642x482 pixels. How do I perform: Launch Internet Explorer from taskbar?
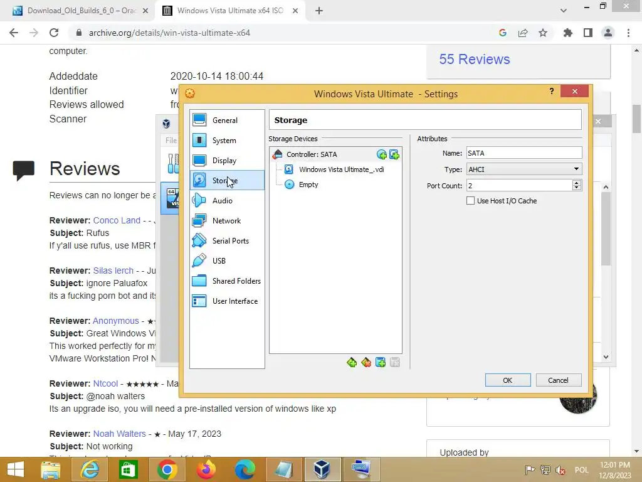(89, 469)
